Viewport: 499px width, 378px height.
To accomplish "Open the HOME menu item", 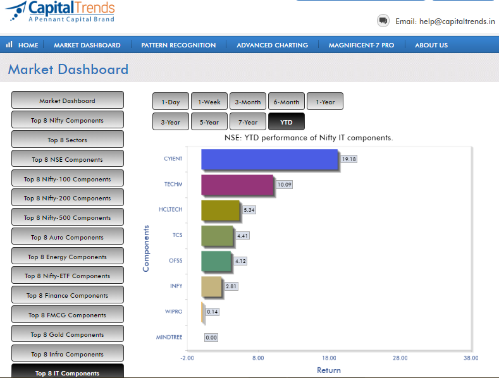I will (28, 45).
